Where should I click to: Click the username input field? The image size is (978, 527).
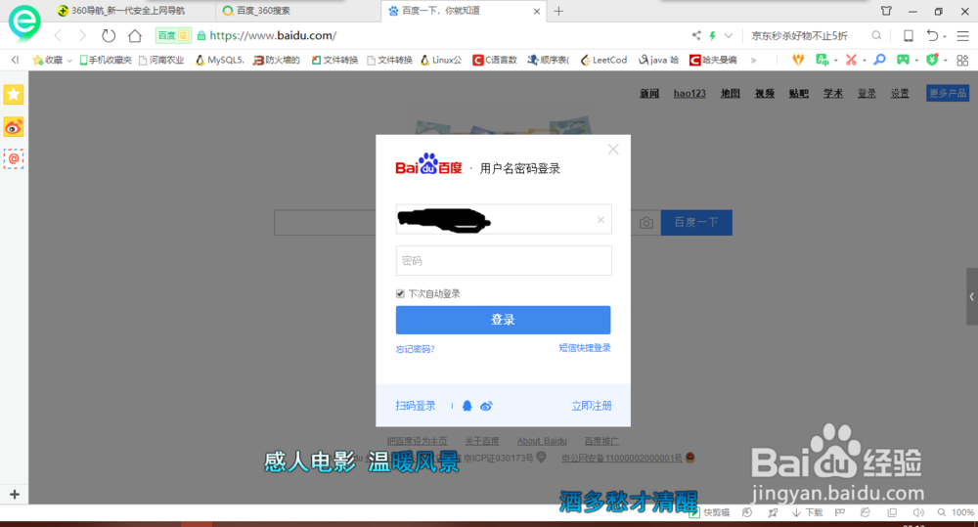pyautogui.click(x=504, y=220)
